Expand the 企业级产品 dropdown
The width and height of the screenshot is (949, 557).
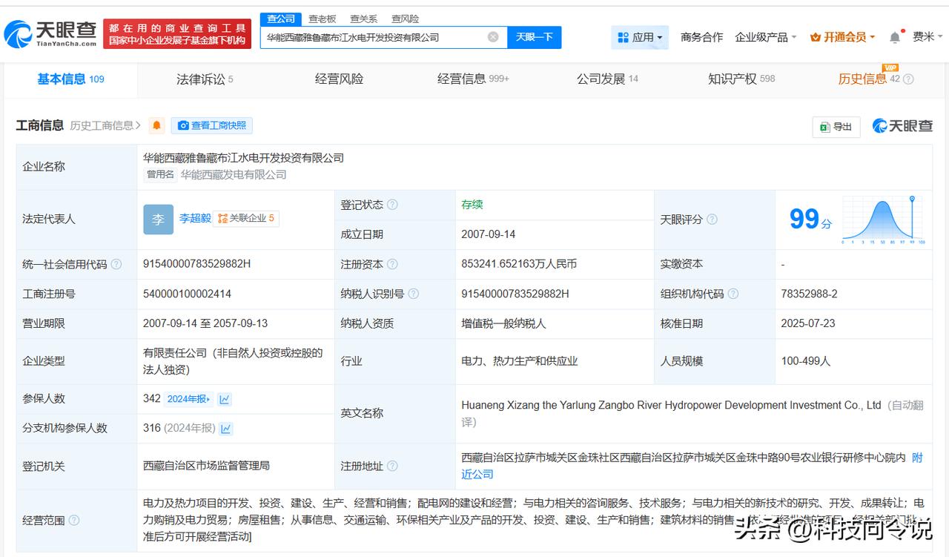[x=766, y=37]
